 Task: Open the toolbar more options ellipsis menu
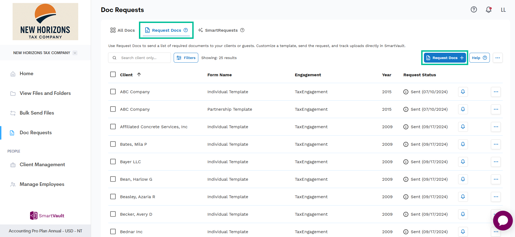point(497,58)
